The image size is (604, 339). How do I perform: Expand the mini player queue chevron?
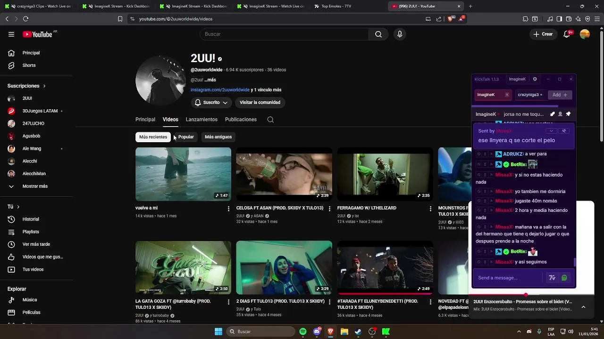583,307
